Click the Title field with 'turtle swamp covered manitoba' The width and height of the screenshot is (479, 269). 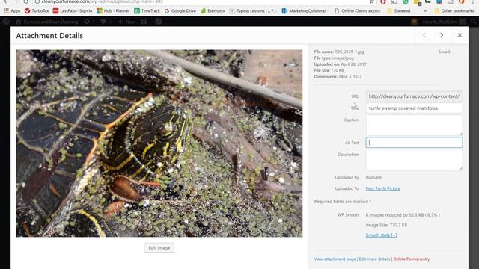[x=414, y=108]
